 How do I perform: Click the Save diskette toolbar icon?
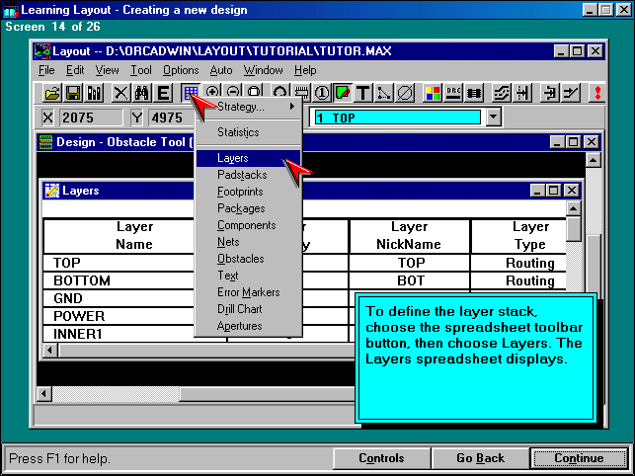pos(73,93)
